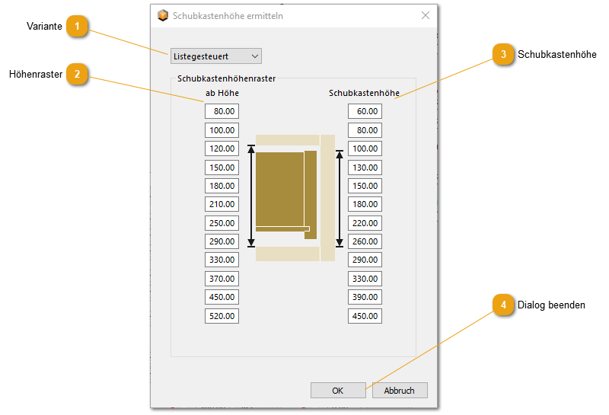609x415 pixels.
Task: Click callout marker number 1 for Variante
Action: (x=76, y=27)
